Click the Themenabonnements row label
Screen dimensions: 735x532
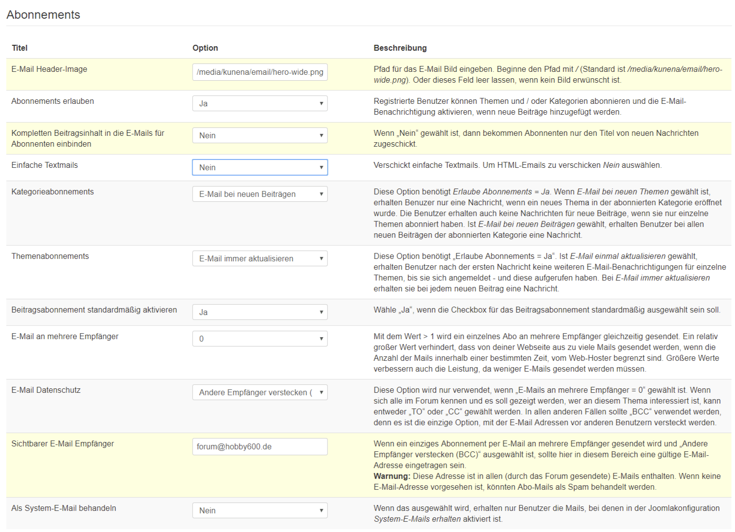point(50,256)
